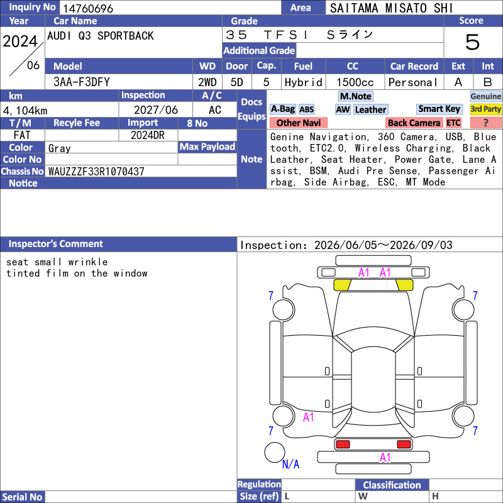The width and height of the screenshot is (503, 503).
Task: Click the model code 3AA-F3DFY
Action: tap(82, 82)
